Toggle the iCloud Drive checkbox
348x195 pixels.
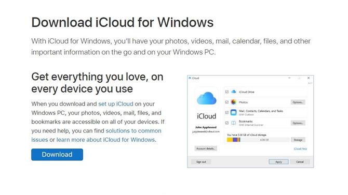pyautogui.click(x=227, y=92)
